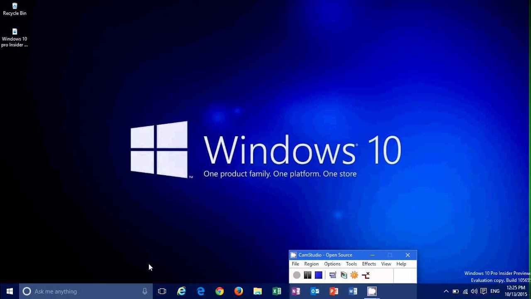Click the volume speaker tray icon
531x299 pixels.
474,291
